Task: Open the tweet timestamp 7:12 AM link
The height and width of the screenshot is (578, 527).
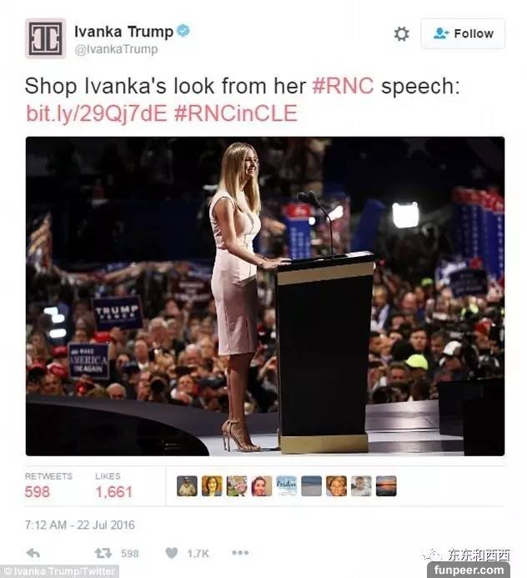Action: [x=79, y=525]
